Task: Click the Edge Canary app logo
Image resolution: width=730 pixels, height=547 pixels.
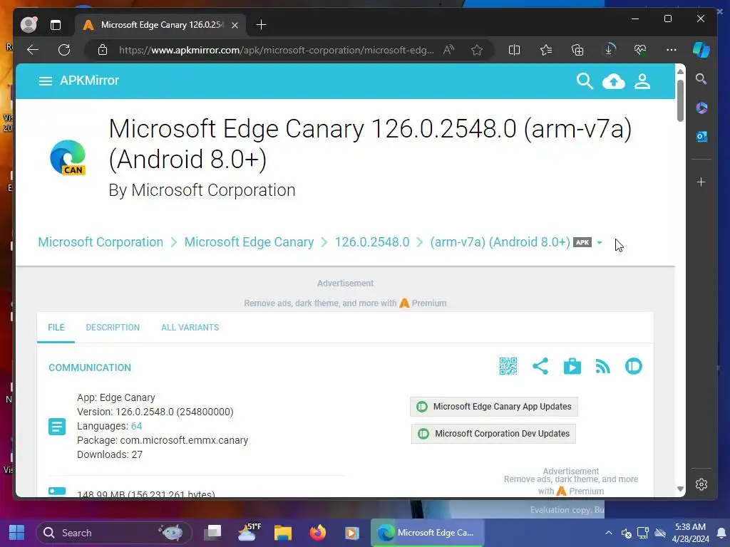Action: pyautogui.click(x=68, y=157)
